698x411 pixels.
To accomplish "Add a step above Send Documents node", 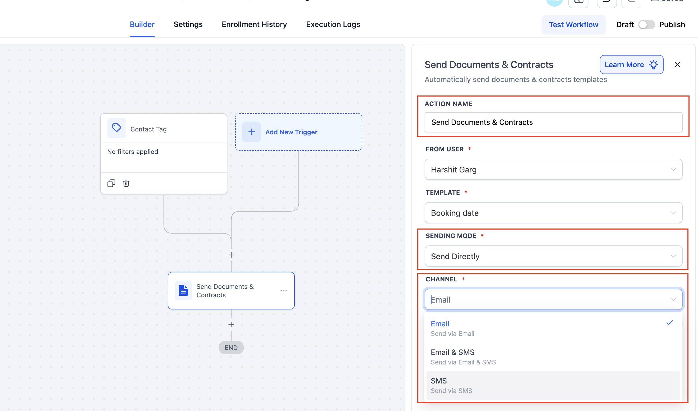I will click(x=231, y=255).
